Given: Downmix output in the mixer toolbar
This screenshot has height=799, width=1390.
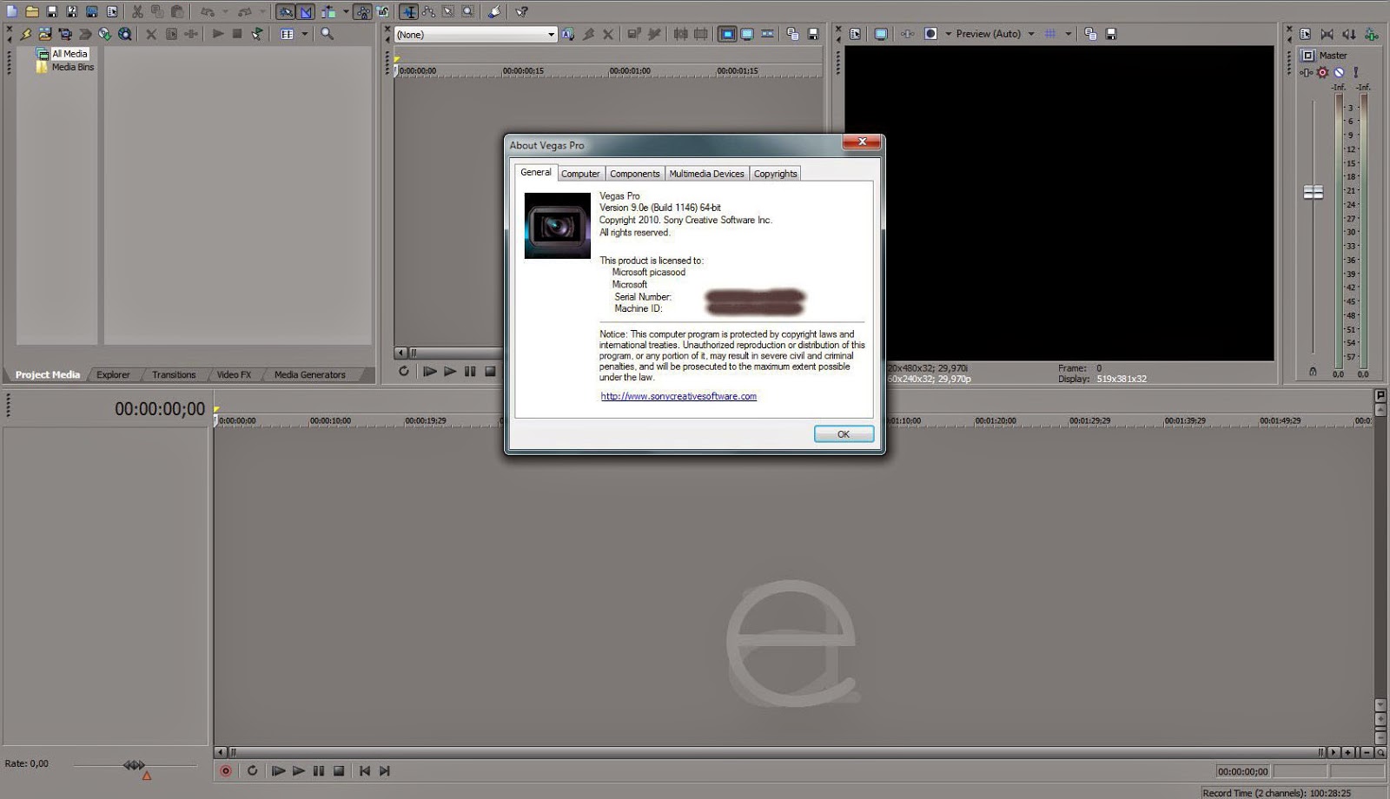Looking at the screenshot, I should [1327, 34].
